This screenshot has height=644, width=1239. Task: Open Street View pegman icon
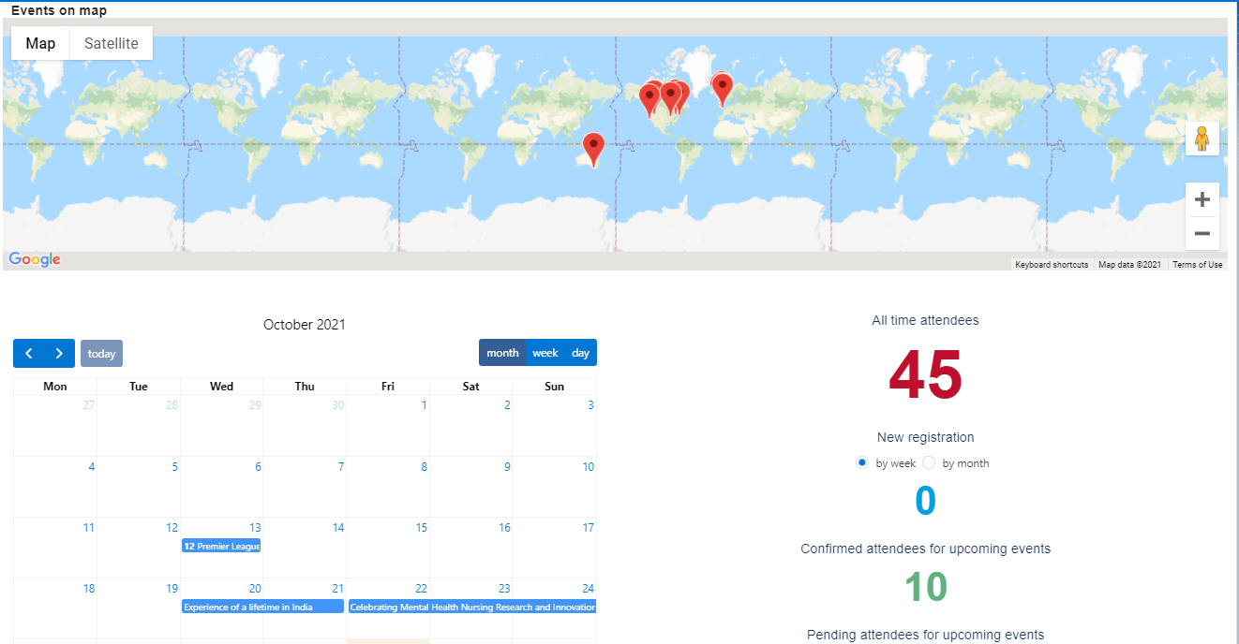coord(1202,139)
